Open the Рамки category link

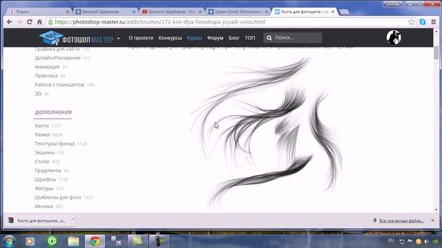pyautogui.click(x=42, y=135)
